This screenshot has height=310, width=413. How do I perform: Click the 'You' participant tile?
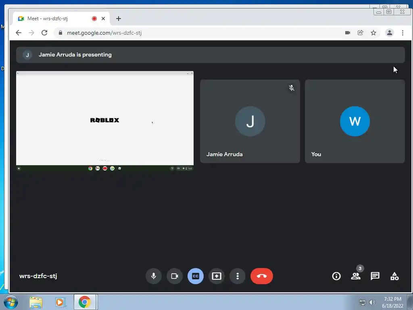[355, 121]
